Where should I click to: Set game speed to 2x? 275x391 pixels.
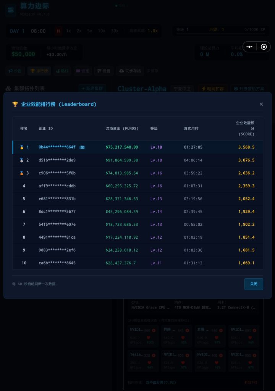coord(79,31)
